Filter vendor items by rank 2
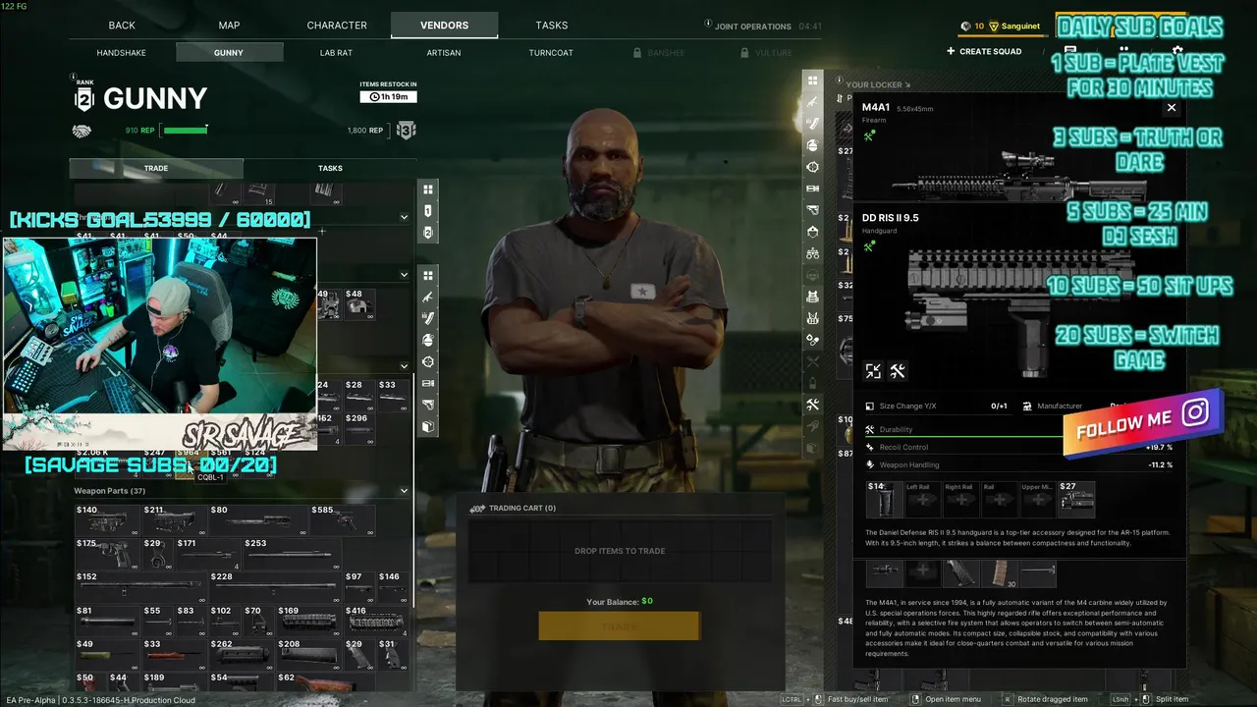 (x=428, y=233)
